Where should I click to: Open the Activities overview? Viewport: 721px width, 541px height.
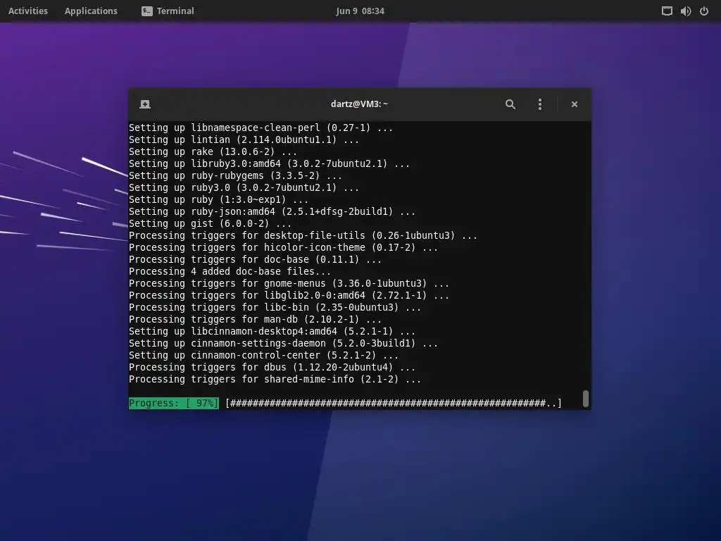click(x=28, y=11)
